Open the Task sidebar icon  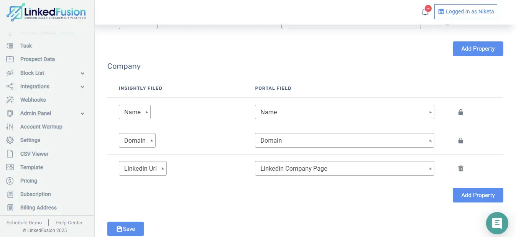[10, 46]
